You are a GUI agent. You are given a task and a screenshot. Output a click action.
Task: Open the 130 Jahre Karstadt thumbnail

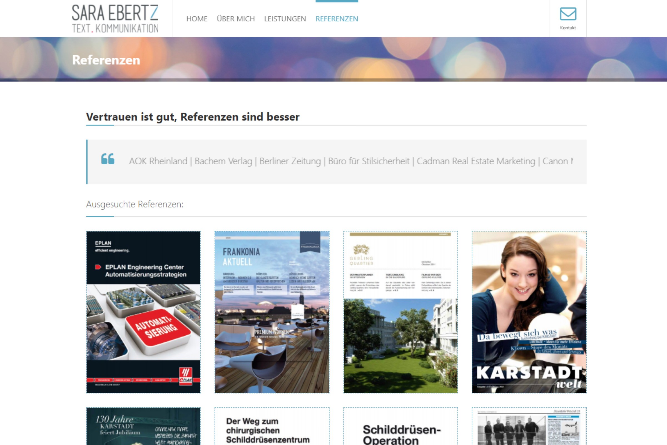(143, 426)
